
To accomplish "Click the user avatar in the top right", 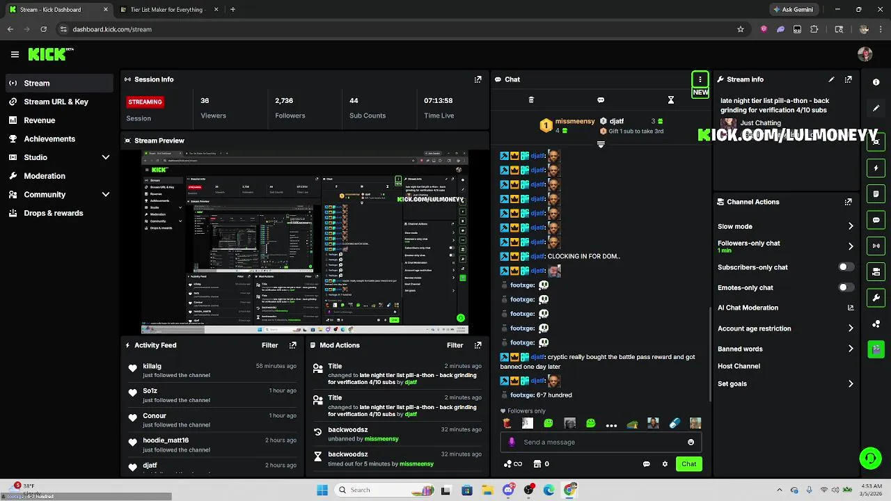I will pyautogui.click(x=865, y=54).
